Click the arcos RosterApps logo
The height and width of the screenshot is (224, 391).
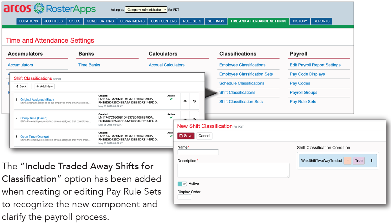click(49, 9)
